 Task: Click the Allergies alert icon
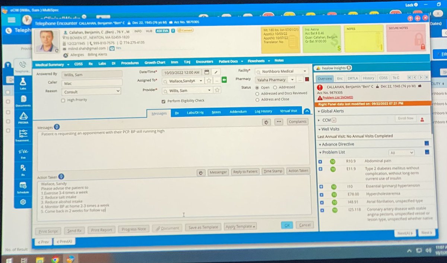click(66, 55)
